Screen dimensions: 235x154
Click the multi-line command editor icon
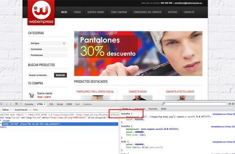pyautogui.click(x=16, y=104)
